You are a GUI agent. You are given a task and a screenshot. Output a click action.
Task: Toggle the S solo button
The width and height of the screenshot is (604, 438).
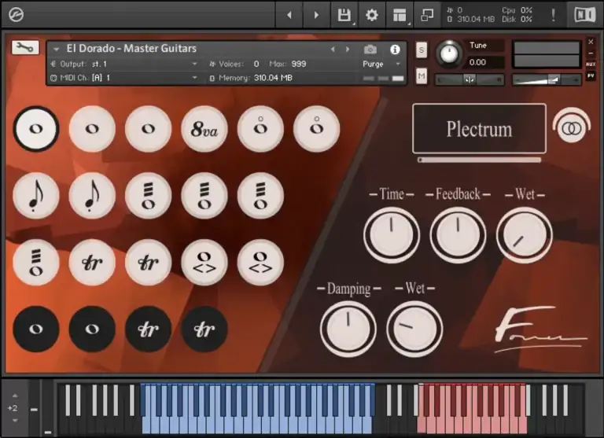pyautogui.click(x=422, y=50)
